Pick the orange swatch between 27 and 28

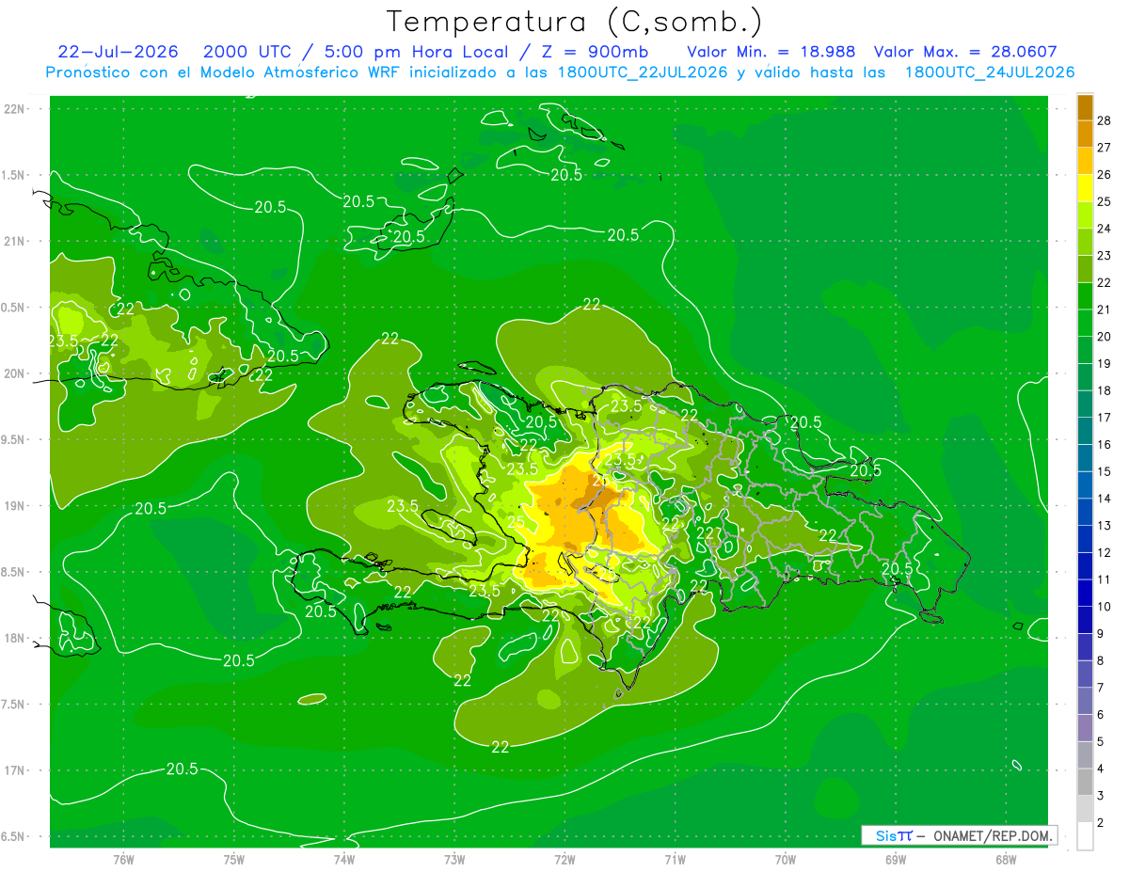point(1085,135)
